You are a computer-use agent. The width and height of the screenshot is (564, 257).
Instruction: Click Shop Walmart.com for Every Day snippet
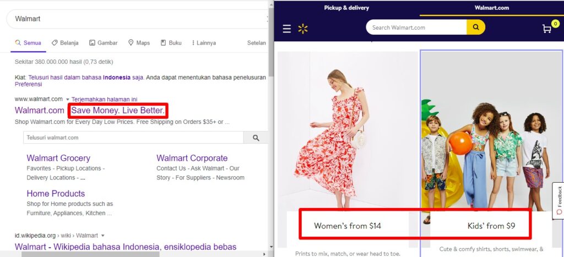(122, 122)
